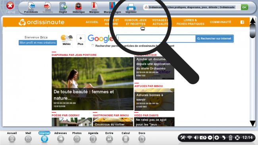Open the ACCUEIL menu item

[x=92, y=22]
